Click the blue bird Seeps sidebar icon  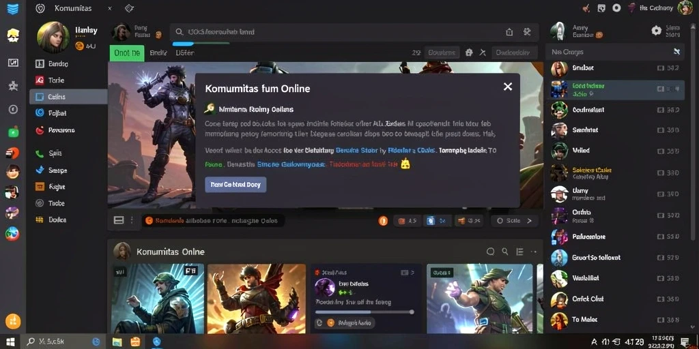coord(40,170)
